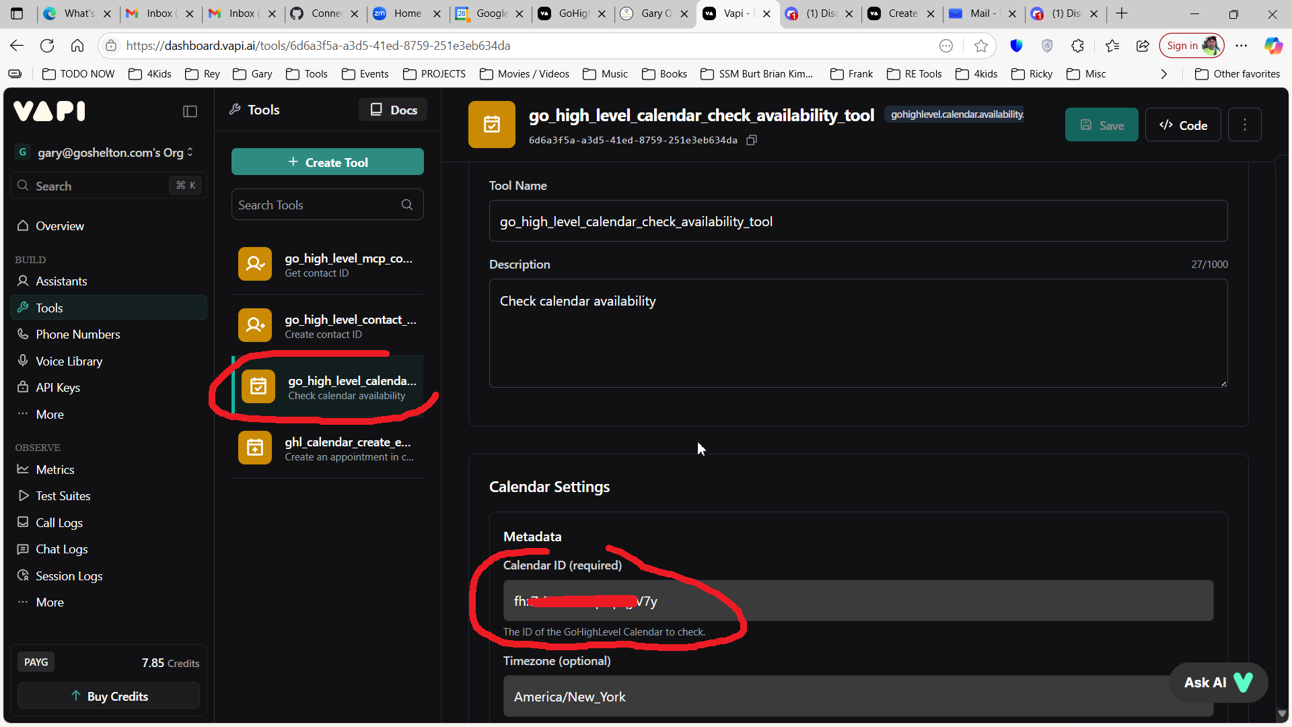1292x727 pixels.
Task: Click the go_high_level_contact tool icon
Action: (x=255, y=326)
